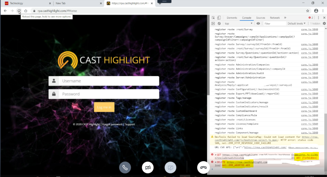Click the 'register route CustomDashboard' log line
The height and width of the screenshot is (177, 327).
point(236,111)
